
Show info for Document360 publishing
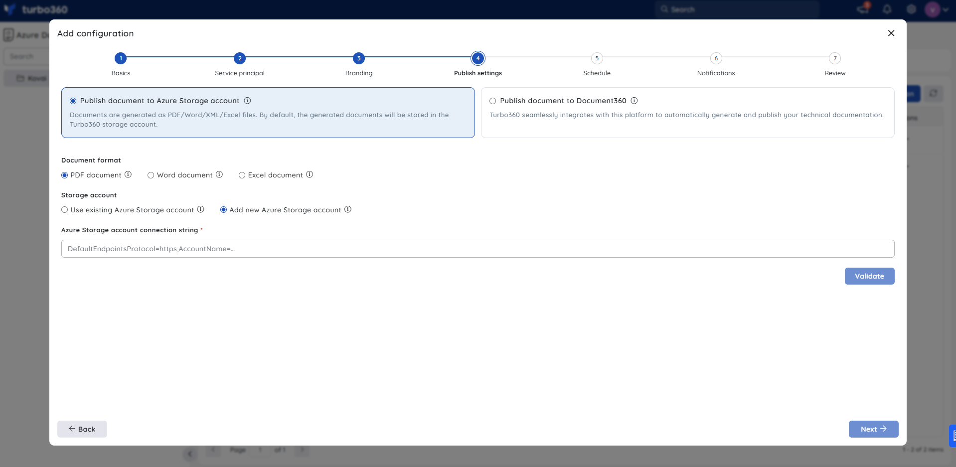[x=634, y=101]
